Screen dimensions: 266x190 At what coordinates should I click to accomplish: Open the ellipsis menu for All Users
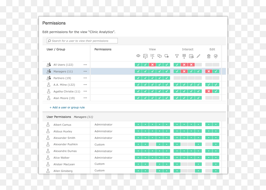(85, 65)
